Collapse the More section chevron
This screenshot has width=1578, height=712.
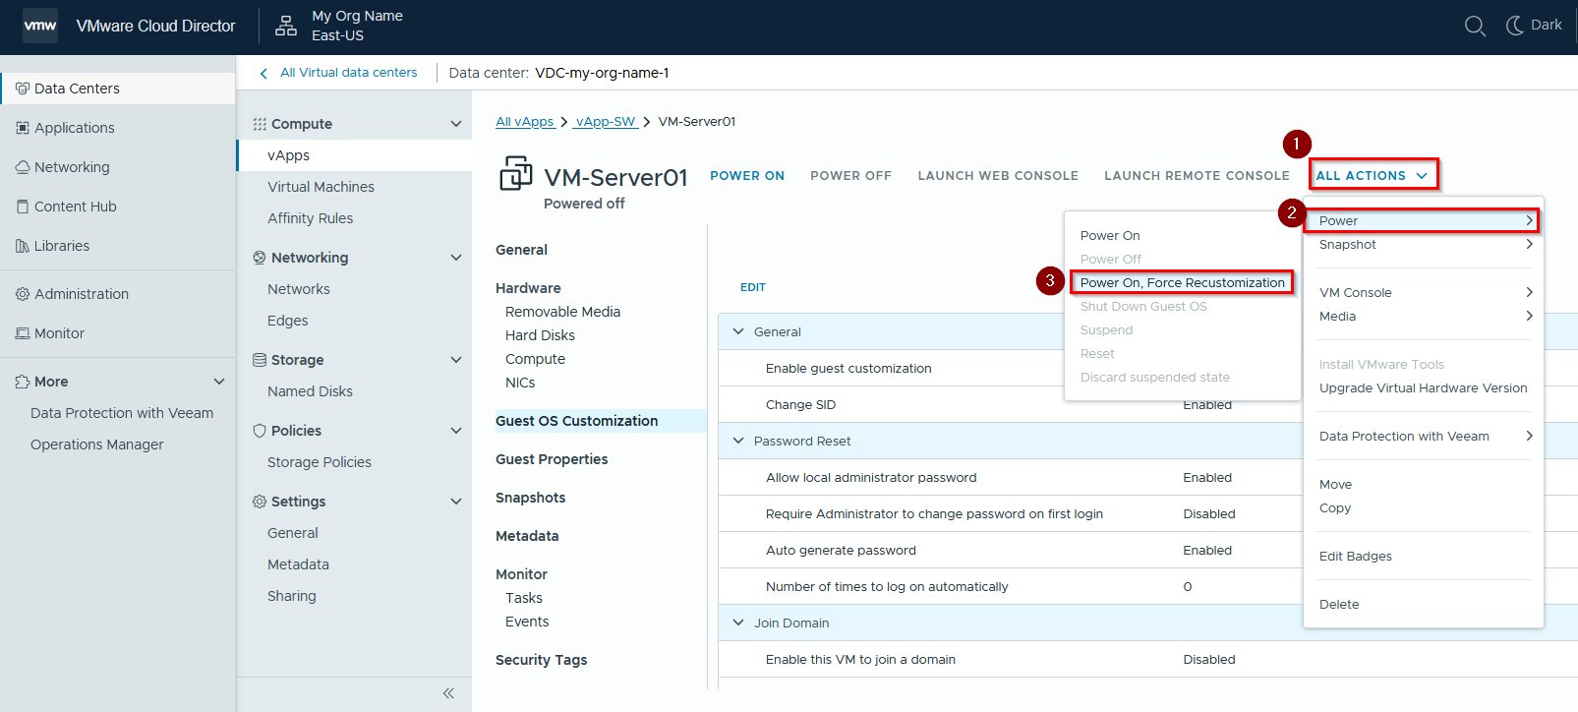pyautogui.click(x=219, y=382)
